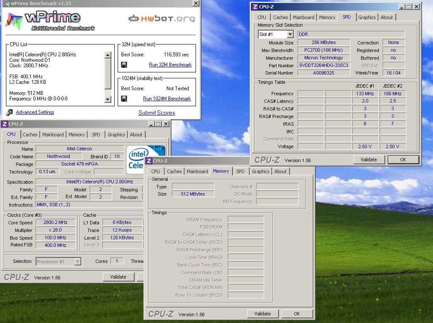Select SPD tab in the Memory window
433x323 pixels.
[240, 171]
